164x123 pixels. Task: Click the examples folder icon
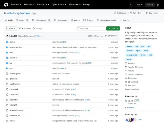[7, 58]
